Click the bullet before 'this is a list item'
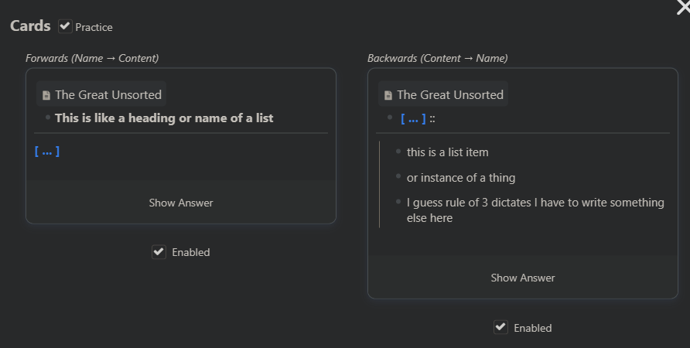 tap(398, 152)
